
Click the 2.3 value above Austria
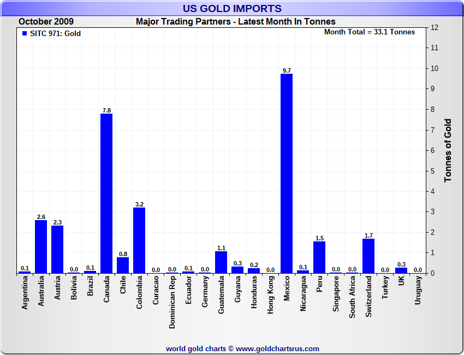click(57, 222)
